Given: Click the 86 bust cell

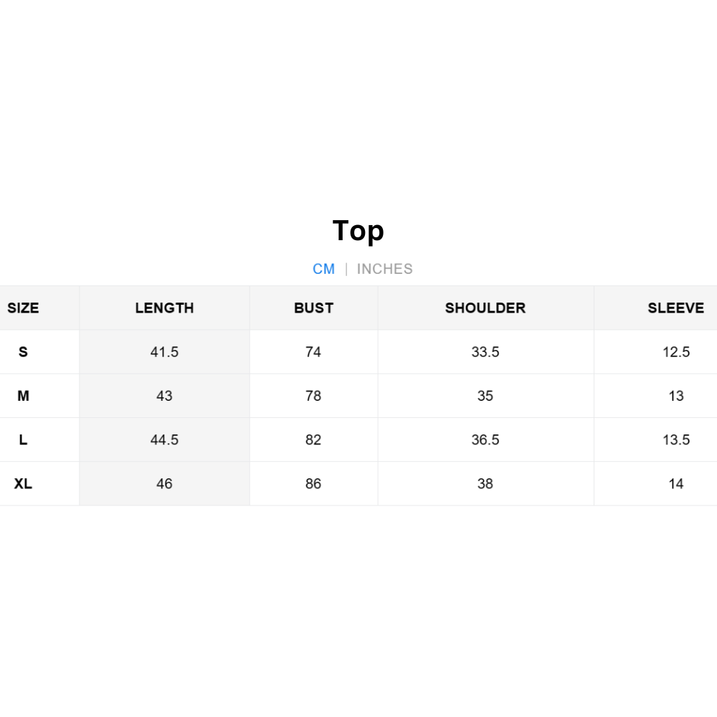Looking at the screenshot, I should tap(314, 483).
